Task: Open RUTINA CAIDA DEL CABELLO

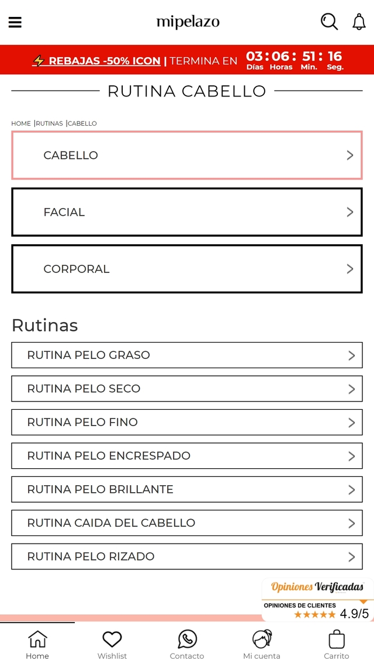Action: point(187,523)
